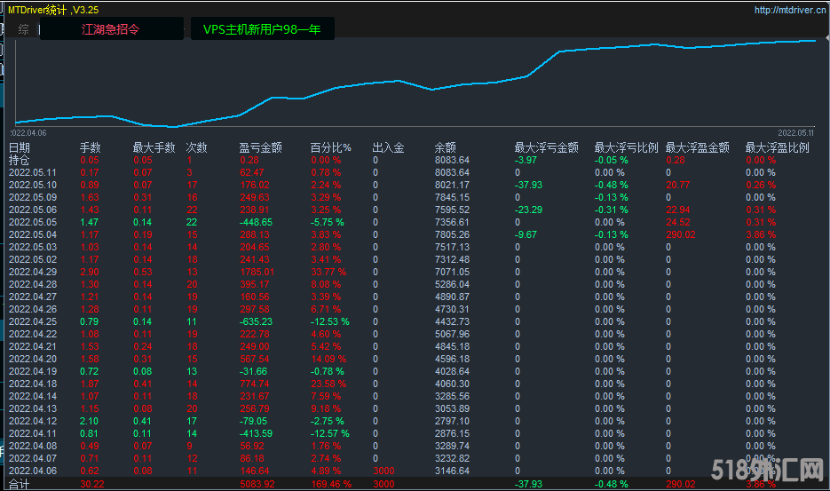Click the 百分比% column header

(331, 148)
